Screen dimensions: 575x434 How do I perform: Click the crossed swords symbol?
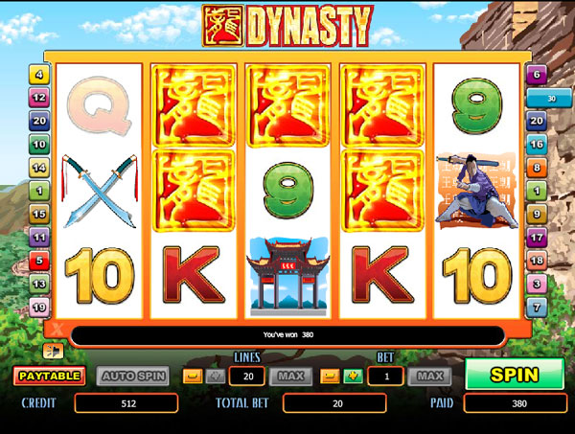pos(100,191)
